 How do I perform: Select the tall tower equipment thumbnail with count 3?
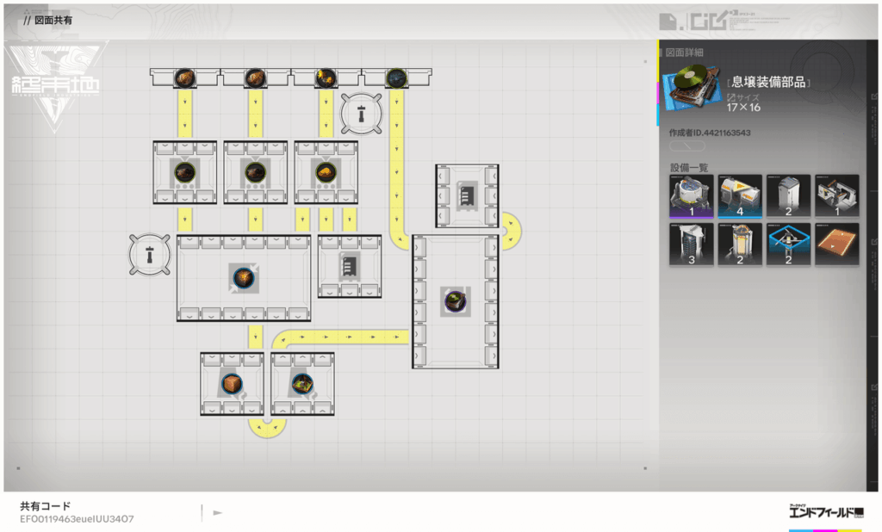click(x=692, y=244)
